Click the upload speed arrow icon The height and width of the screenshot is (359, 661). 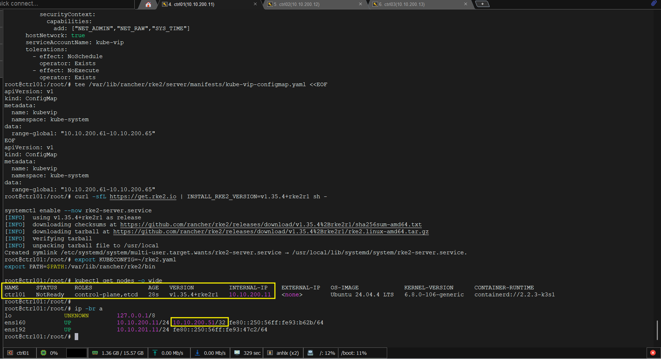155,353
